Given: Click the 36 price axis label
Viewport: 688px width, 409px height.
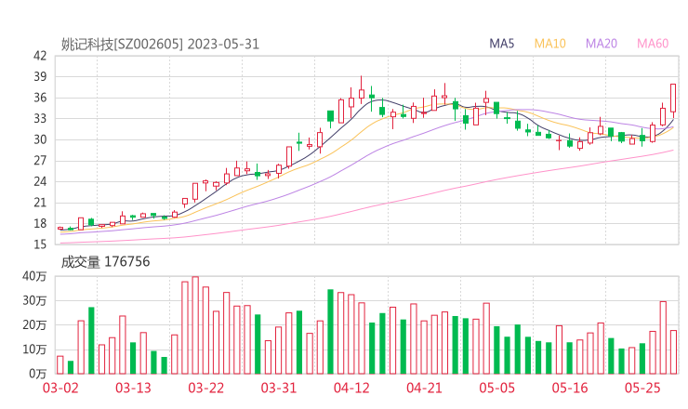Looking at the screenshot, I should [40, 98].
